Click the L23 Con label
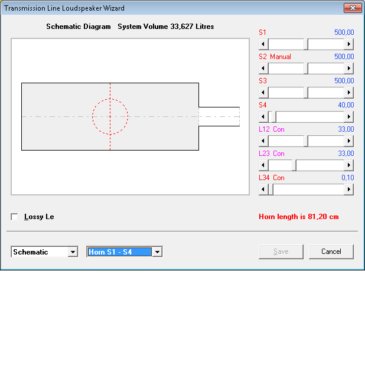Image resolution: width=365 pixels, height=385 pixels. tap(272, 154)
